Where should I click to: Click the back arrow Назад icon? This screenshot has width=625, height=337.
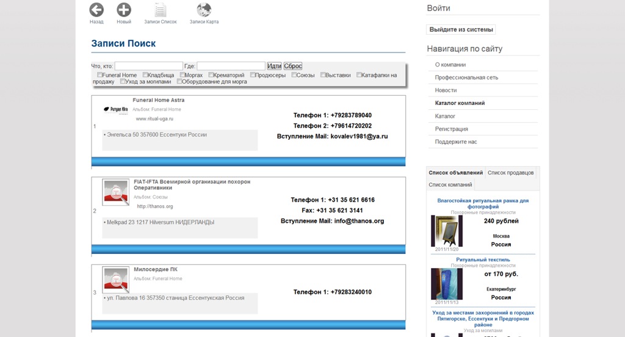coord(96,10)
